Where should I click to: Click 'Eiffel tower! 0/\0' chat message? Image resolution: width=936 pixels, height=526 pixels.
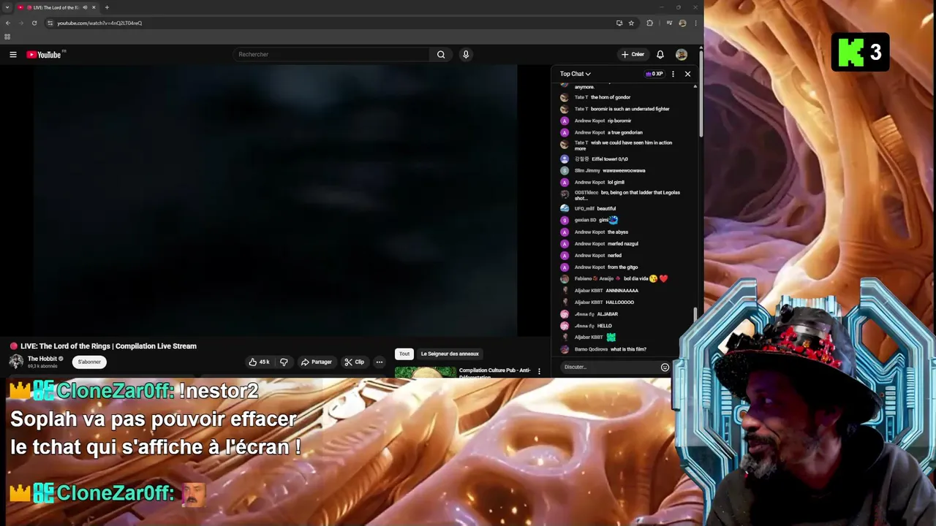pyautogui.click(x=610, y=159)
